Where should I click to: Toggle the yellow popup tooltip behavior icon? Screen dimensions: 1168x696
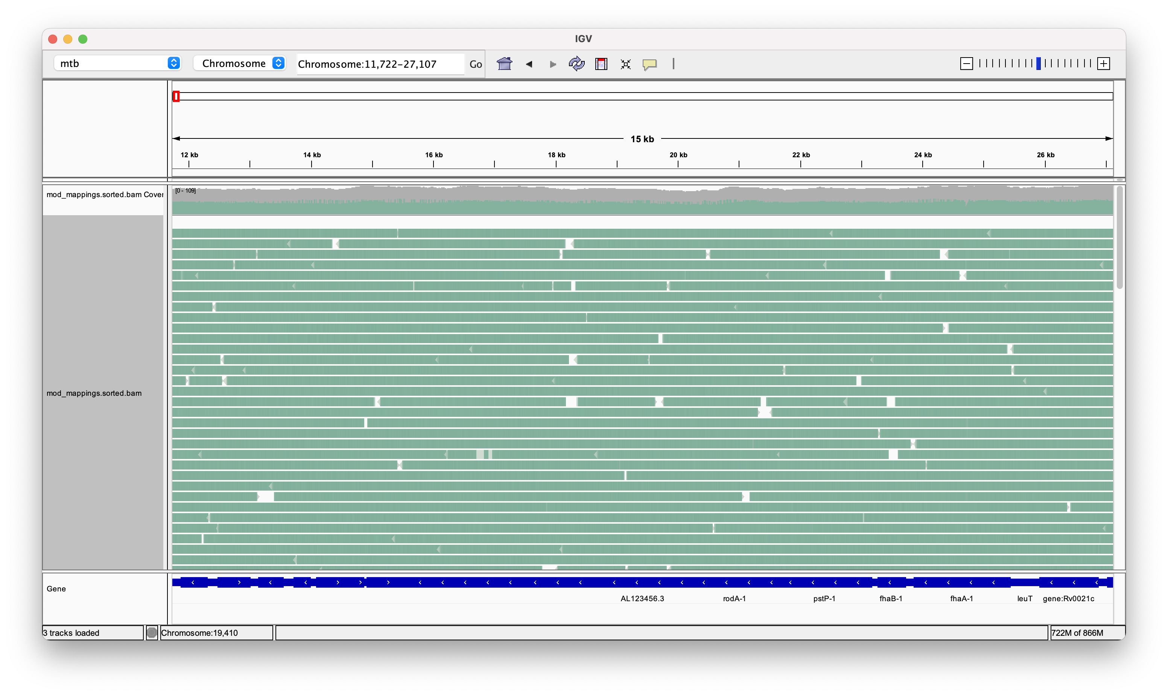pyautogui.click(x=651, y=64)
